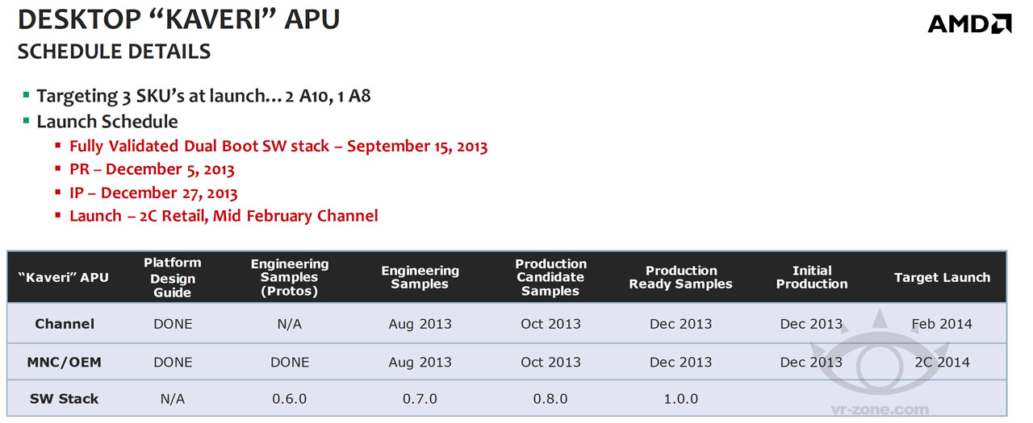This screenshot has height=423, width=1033.
Task: Click the "MNC/OEM" row label
Action: click(x=65, y=363)
